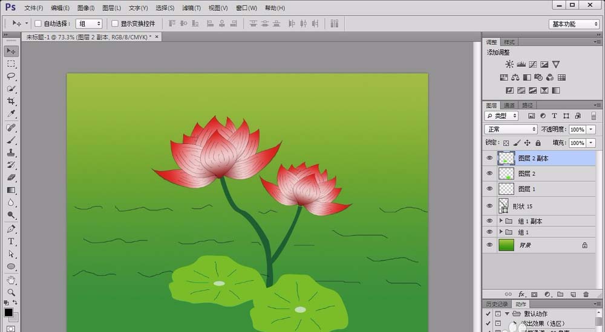The width and height of the screenshot is (605, 332).
Task: Switch to the 通道 tab
Action: tap(509, 105)
